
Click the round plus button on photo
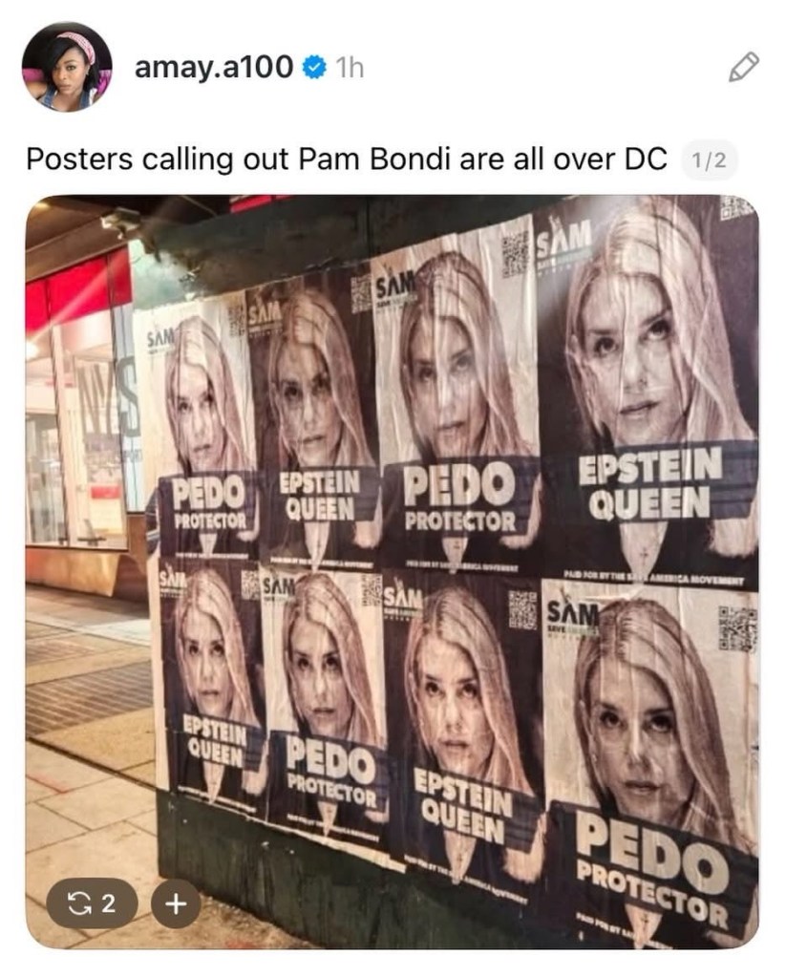pyautogui.click(x=177, y=903)
